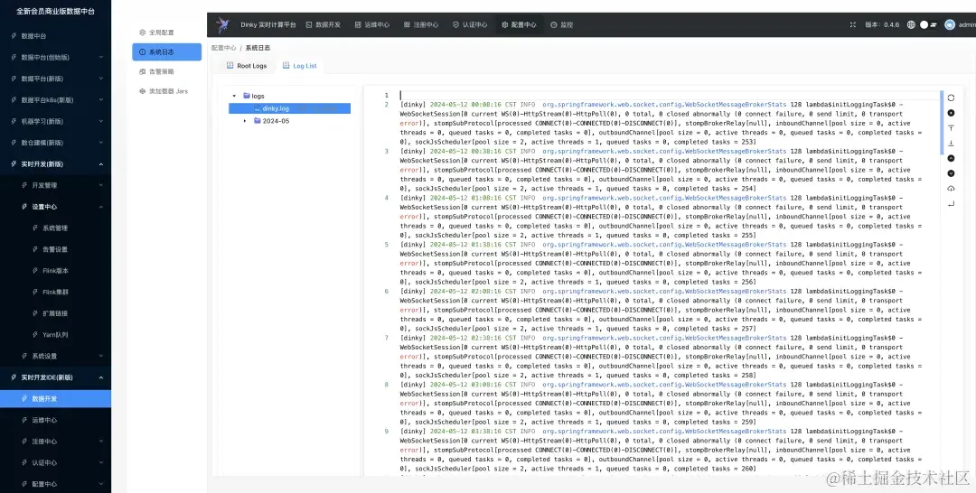Select 告警策略 in config side menu

tap(167, 71)
